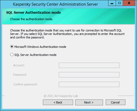Focus the Password input field
Viewport: 137px width, 111px height.
point(89,75)
